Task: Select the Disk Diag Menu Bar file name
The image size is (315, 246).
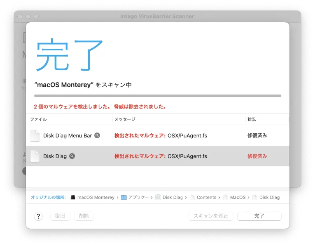Action: [68, 136]
